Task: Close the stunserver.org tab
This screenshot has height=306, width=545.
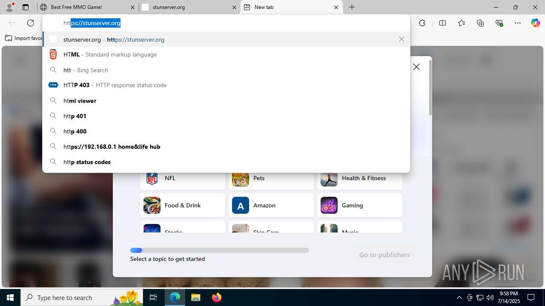Action: [x=234, y=7]
